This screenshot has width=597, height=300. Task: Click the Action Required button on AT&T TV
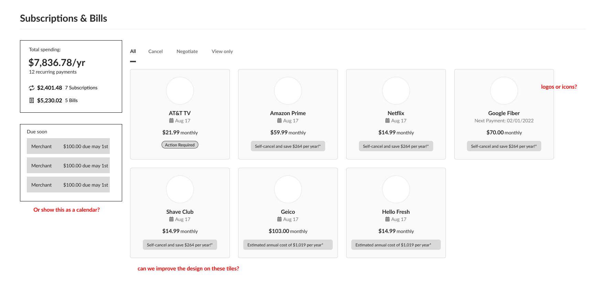click(x=180, y=145)
